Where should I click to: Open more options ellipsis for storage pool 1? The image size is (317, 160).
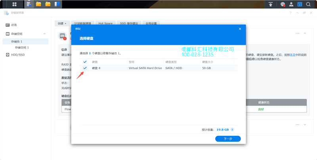tap(298, 33)
